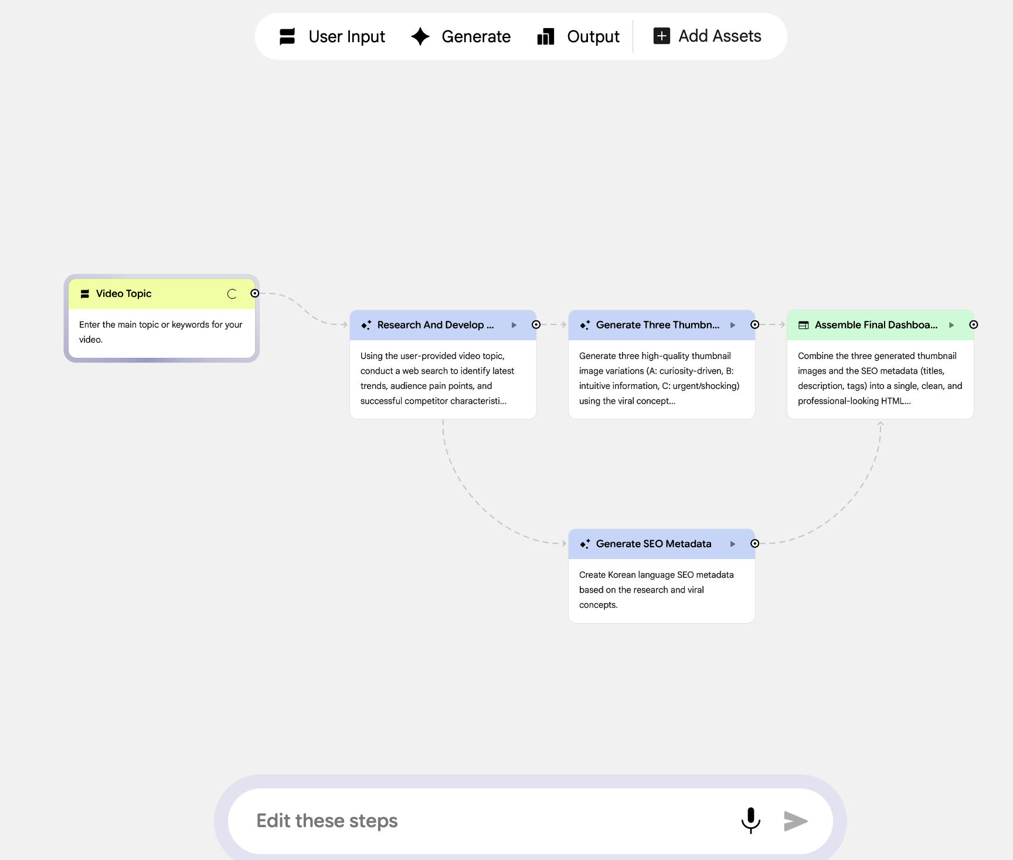Run the Assemble Final Dashboard step
This screenshot has height=860, width=1013.
point(951,325)
